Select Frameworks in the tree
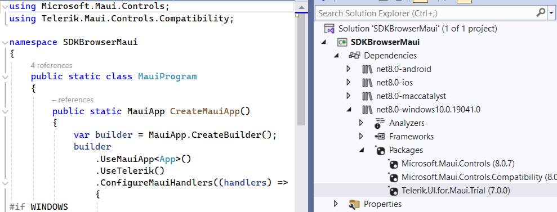Viewport: 557px width, 212px height. click(411, 137)
